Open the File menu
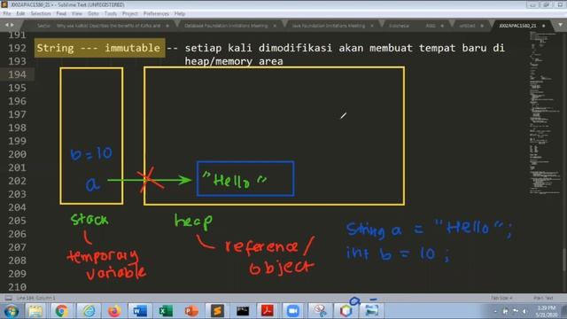The height and width of the screenshot is (319, 567). 7,14
